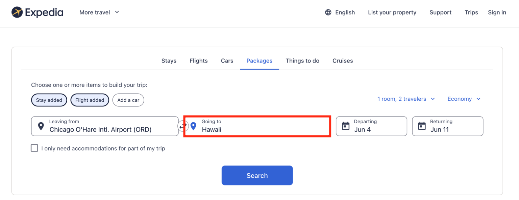Click the Sign in link
The image size is (519, 200).
coord(497,12)
